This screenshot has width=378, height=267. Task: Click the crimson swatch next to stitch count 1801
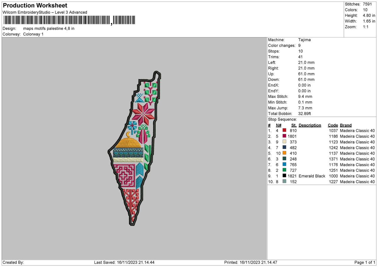click(x=284, y=136)
